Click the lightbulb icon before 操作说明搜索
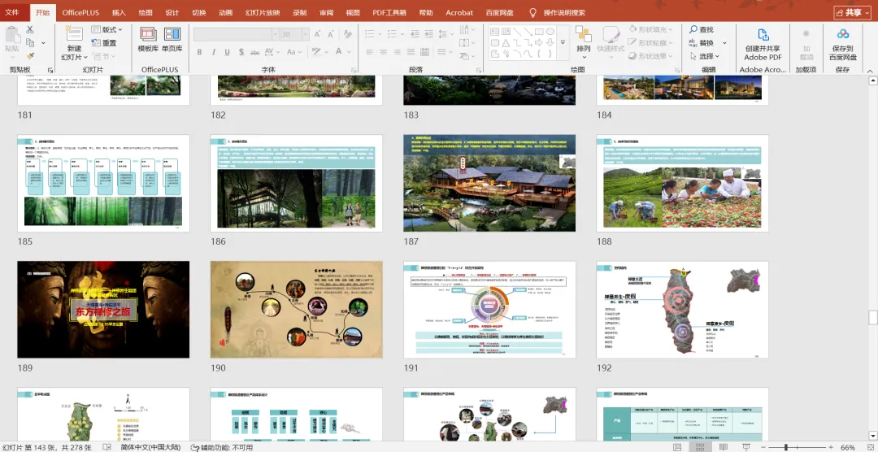This screenshot has height=452, width=878. (532, 12)
